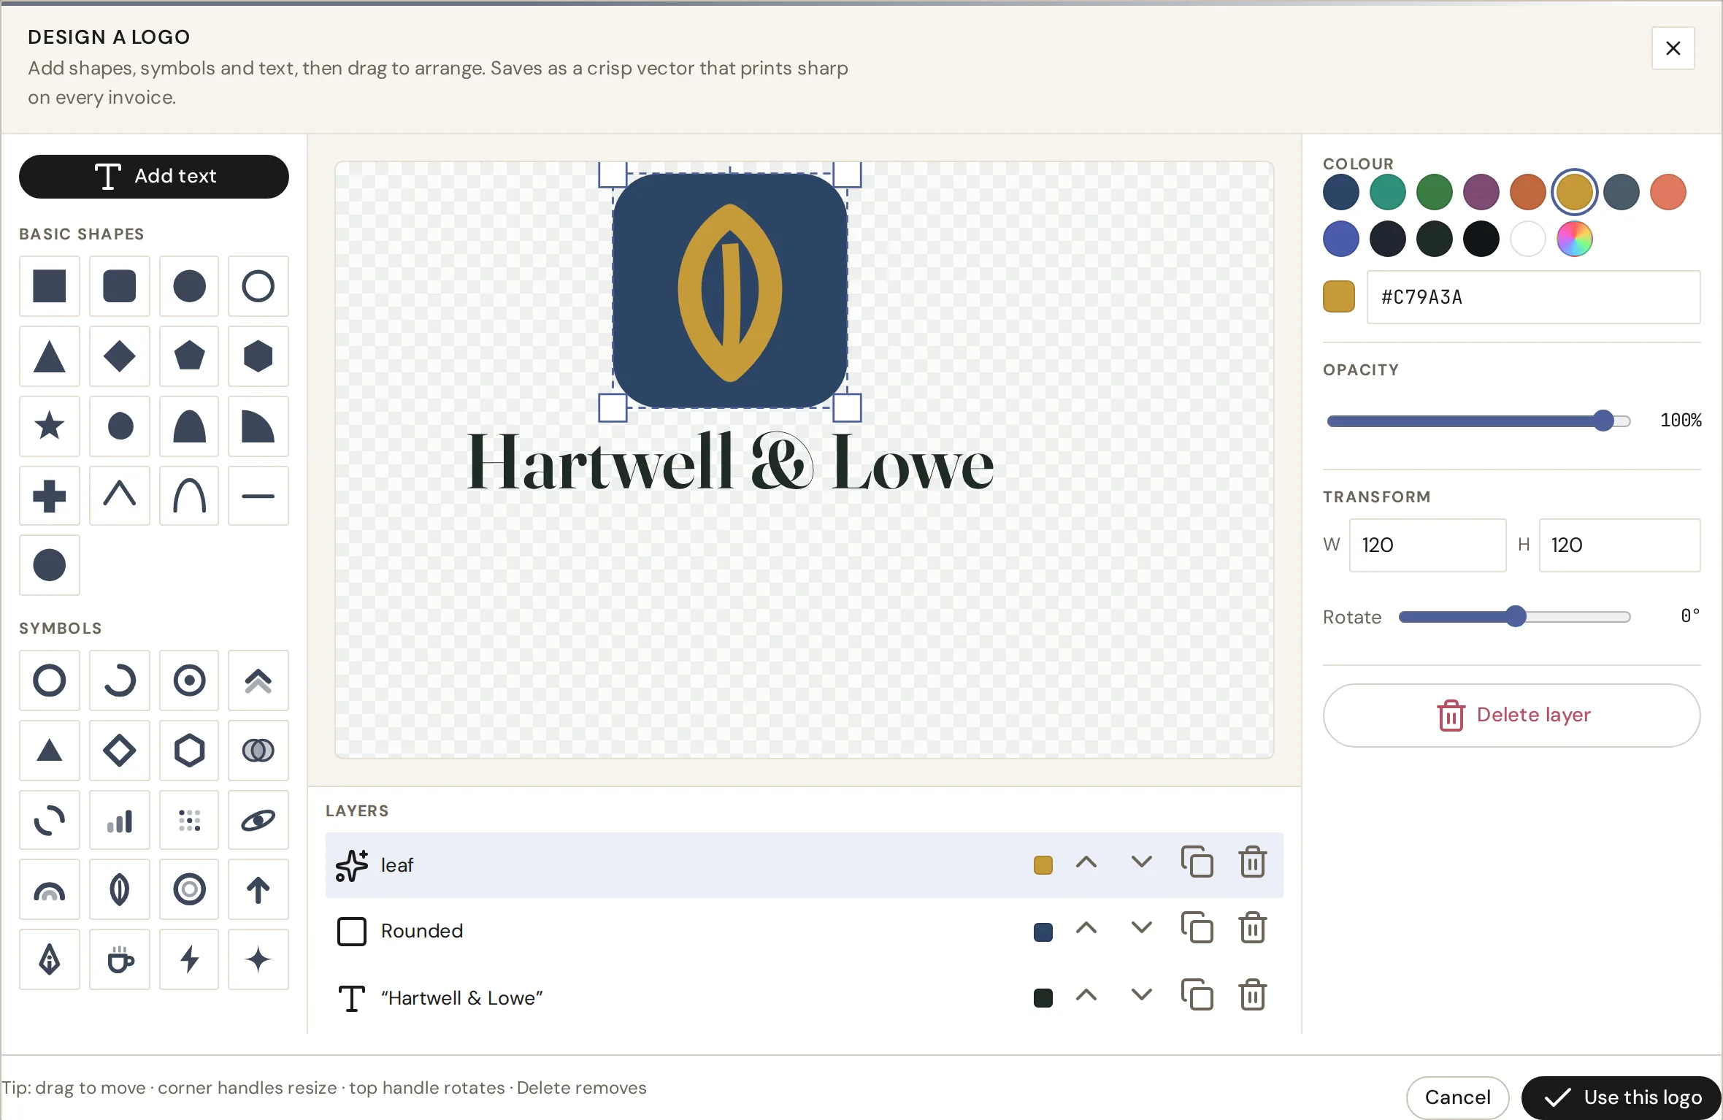The height and width of the screenshot is (1120, 1723).
Task: Insert the overlapping circles symbol
Action: click(x=258, y=751)
